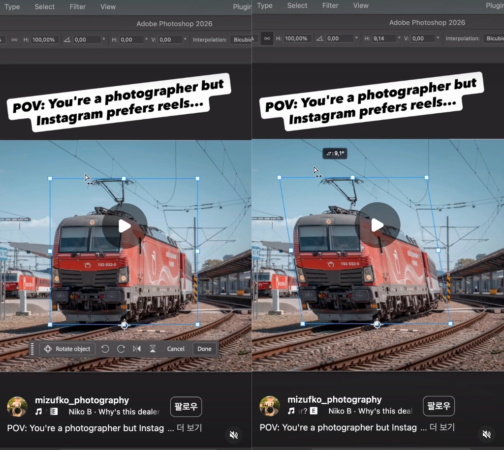This screenshot has width=504, height=450.
Task: Click the rotate counter-clockwise icon beside Rotate object
Action: [105, 349]
